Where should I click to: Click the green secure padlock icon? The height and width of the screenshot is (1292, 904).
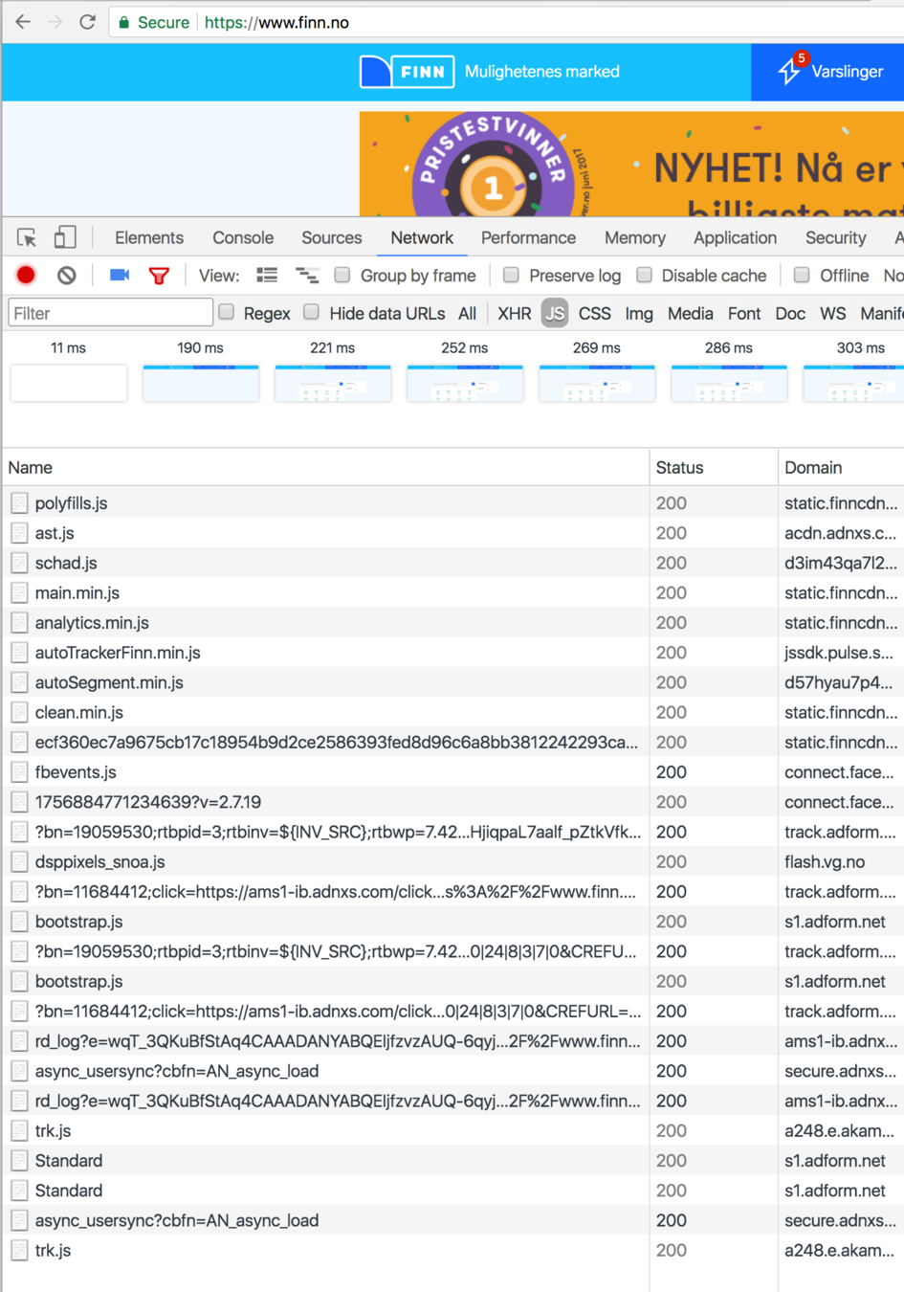[x=123, y=22]
